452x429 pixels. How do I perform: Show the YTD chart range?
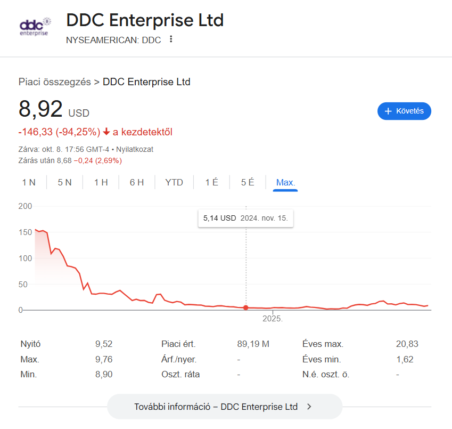click(x=174, y=182)
